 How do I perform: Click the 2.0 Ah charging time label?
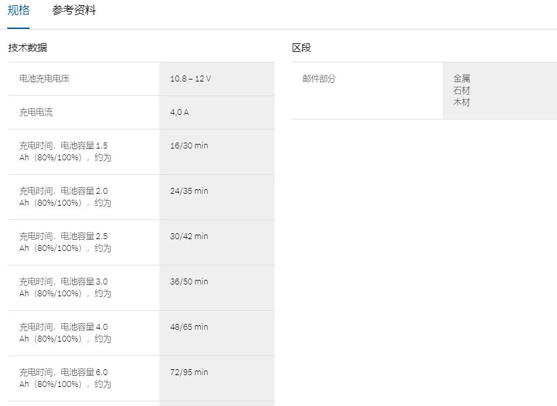[65, 197]
